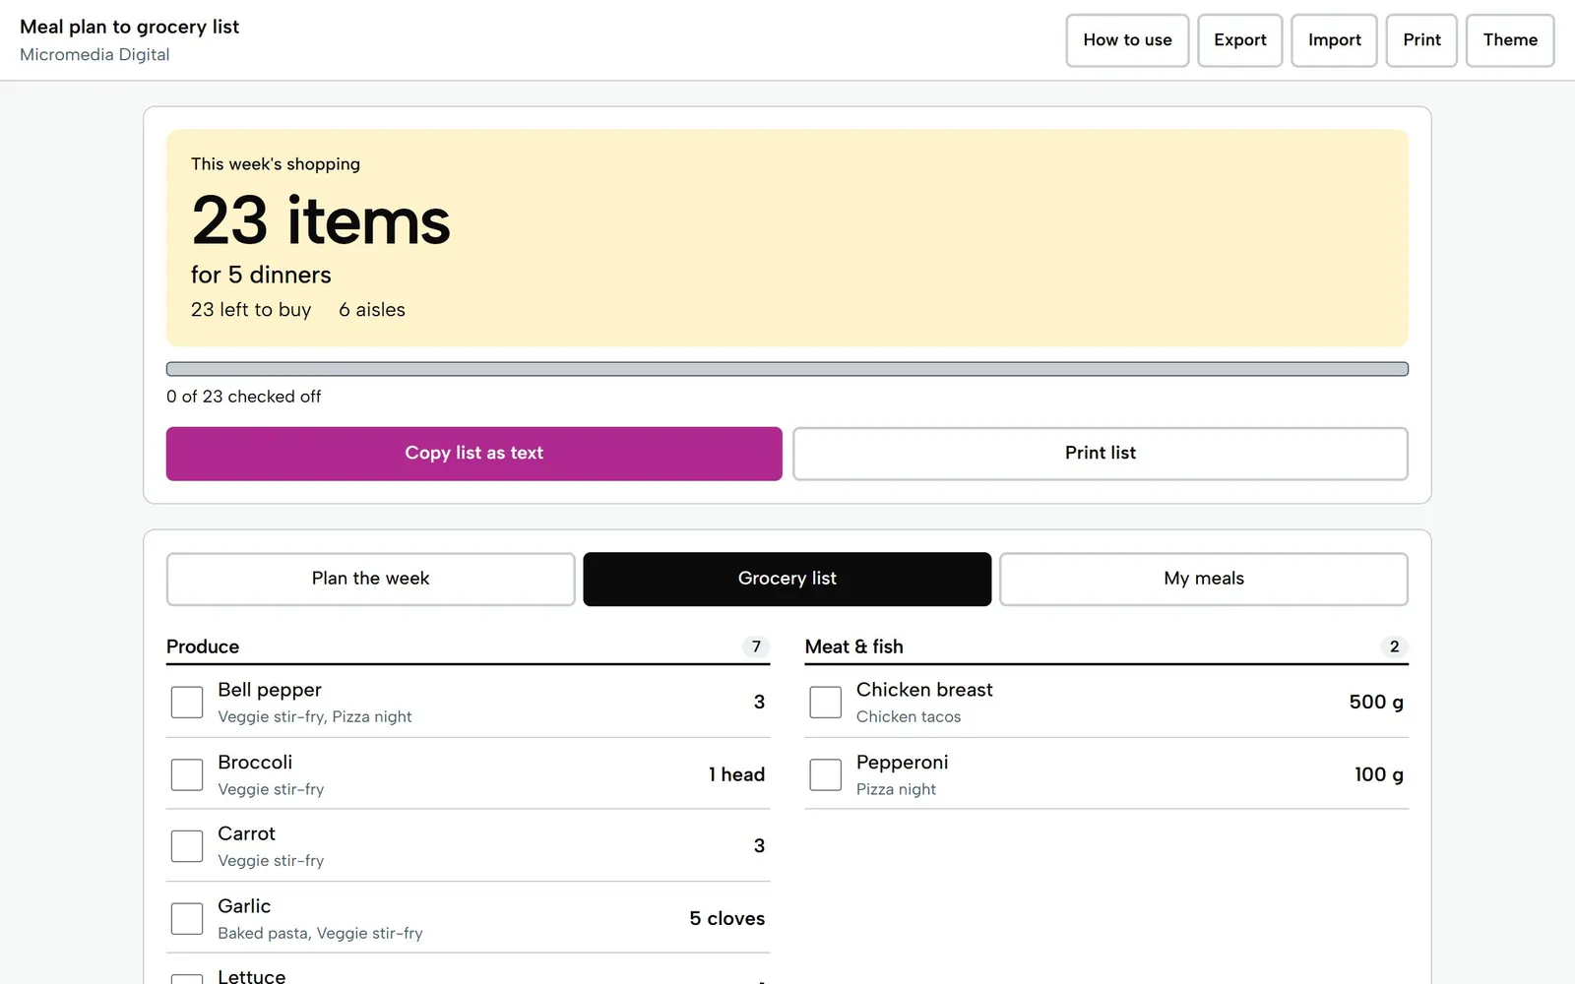Check off Chicken breast
Viewport: 1575px width, 984px height.
tap(825, 703)
